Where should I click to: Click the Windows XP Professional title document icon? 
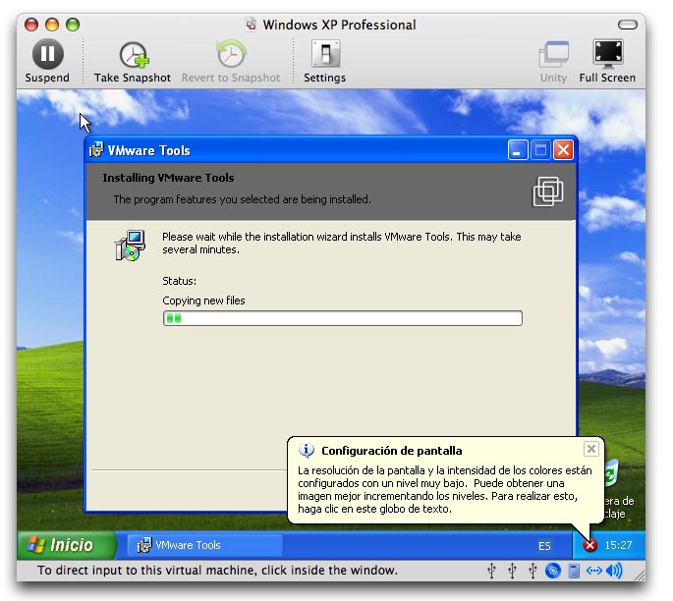(x=252, y=25)
